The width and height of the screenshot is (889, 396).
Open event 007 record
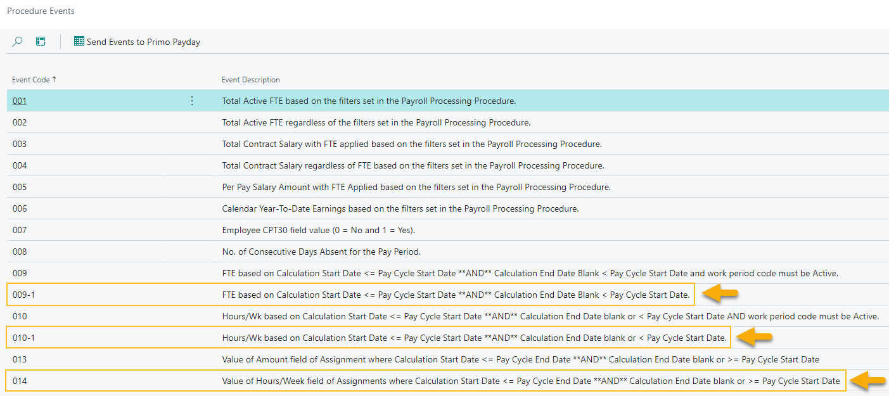[x=19, y=230]
